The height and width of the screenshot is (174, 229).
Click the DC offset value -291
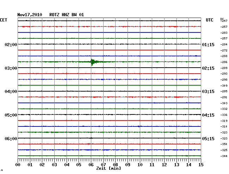click(x=224, y=97)
